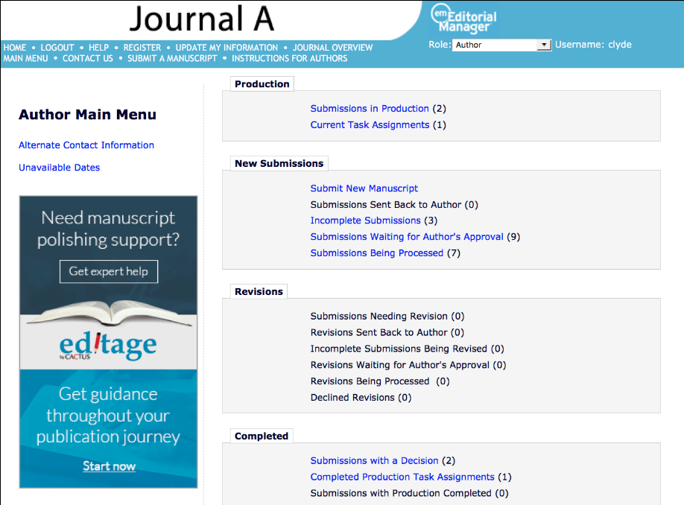This screenshot has height=505, width=684.
Task: Open the Role dropdown showing Author
Action: [501, 45]
